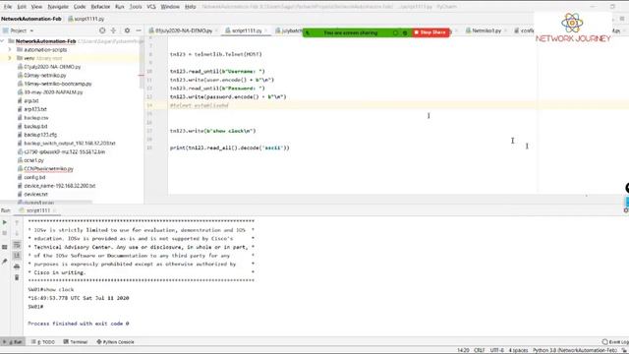Select config.txt file

(x=34, y=177)
